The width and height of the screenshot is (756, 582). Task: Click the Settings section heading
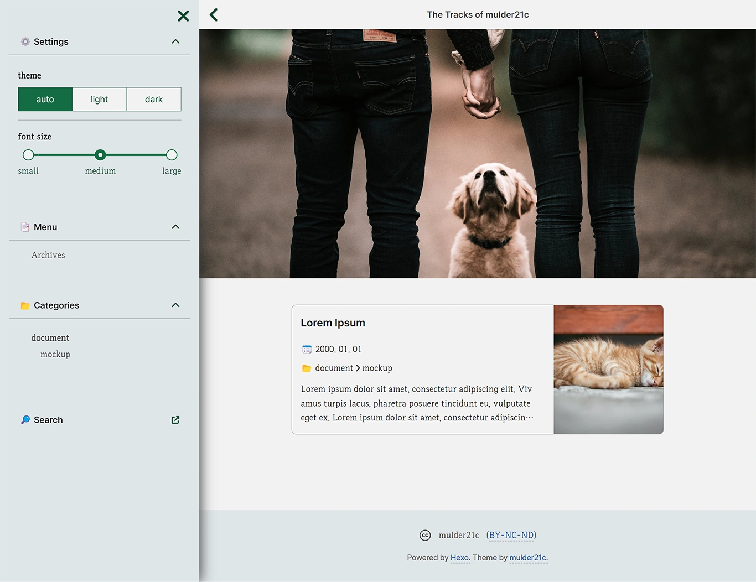pyautogui.click(x=51, y=41)
